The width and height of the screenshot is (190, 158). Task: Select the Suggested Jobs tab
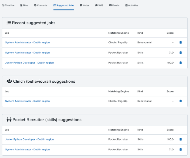click(64, 5)
